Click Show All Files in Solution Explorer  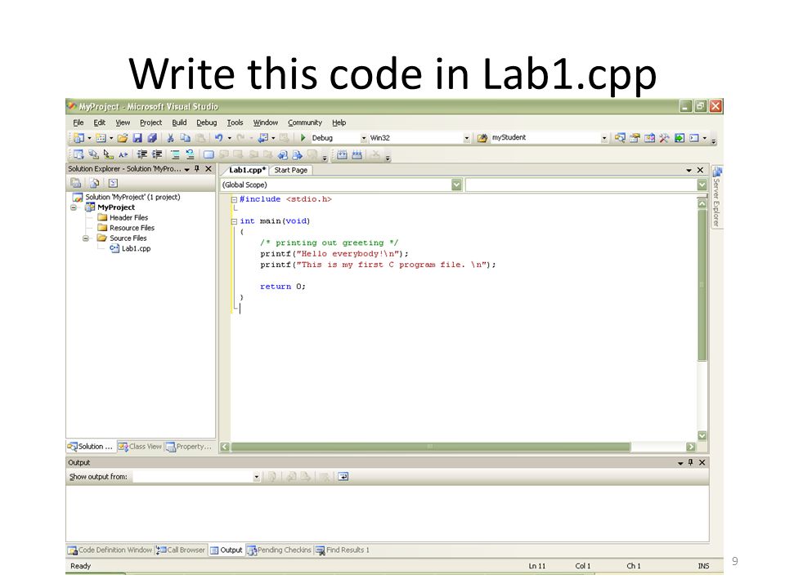click(94, 184)
